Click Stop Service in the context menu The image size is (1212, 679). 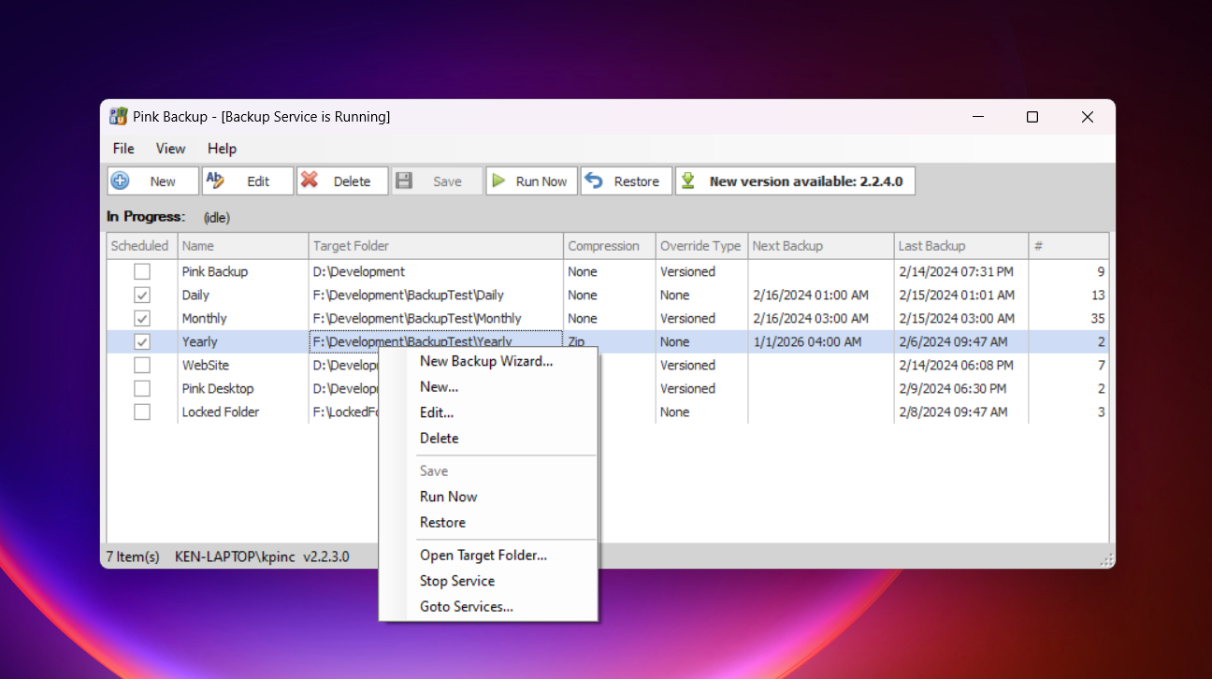coord(457,581)
